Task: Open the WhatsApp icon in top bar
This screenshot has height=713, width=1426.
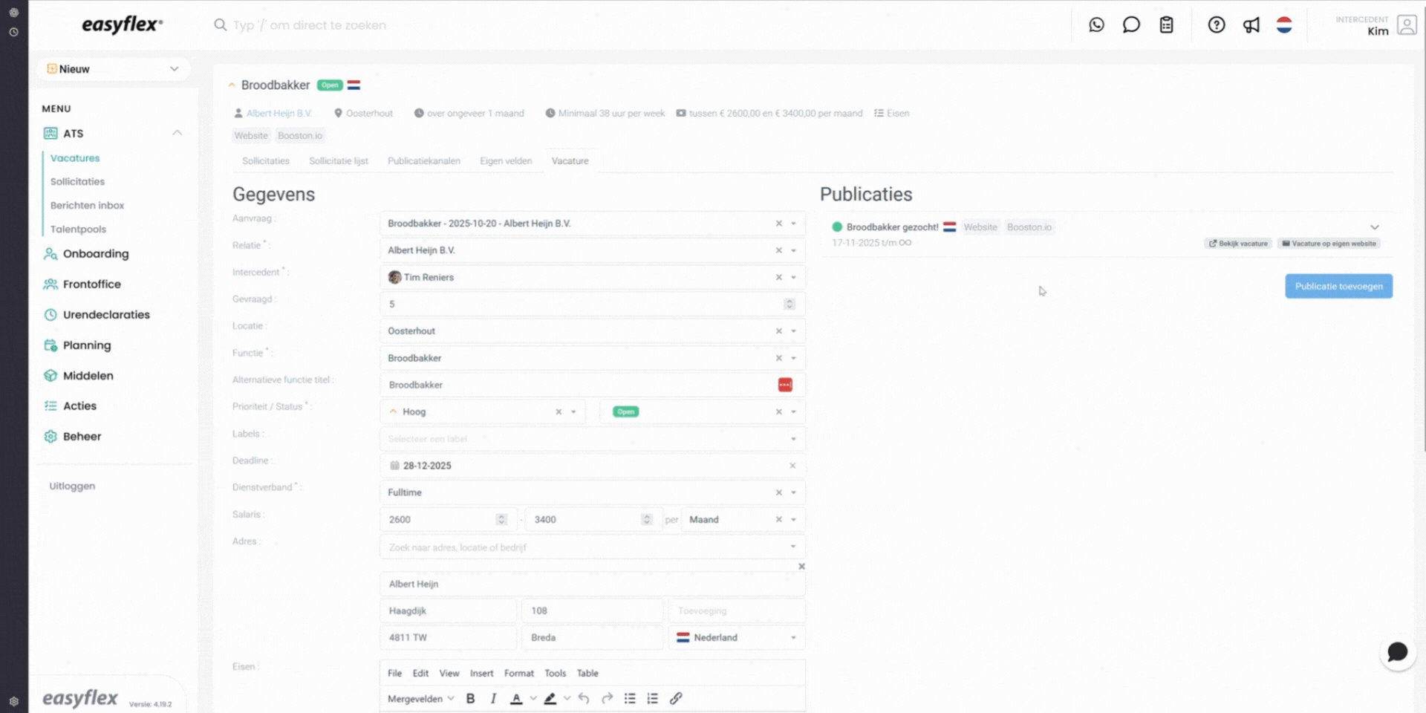Action: [1096, 25]
